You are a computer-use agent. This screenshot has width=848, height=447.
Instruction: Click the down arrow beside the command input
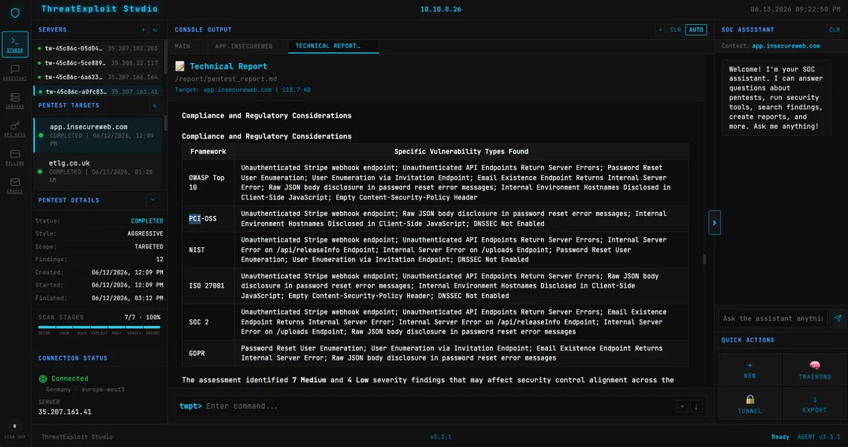click(x=696, y=406)
